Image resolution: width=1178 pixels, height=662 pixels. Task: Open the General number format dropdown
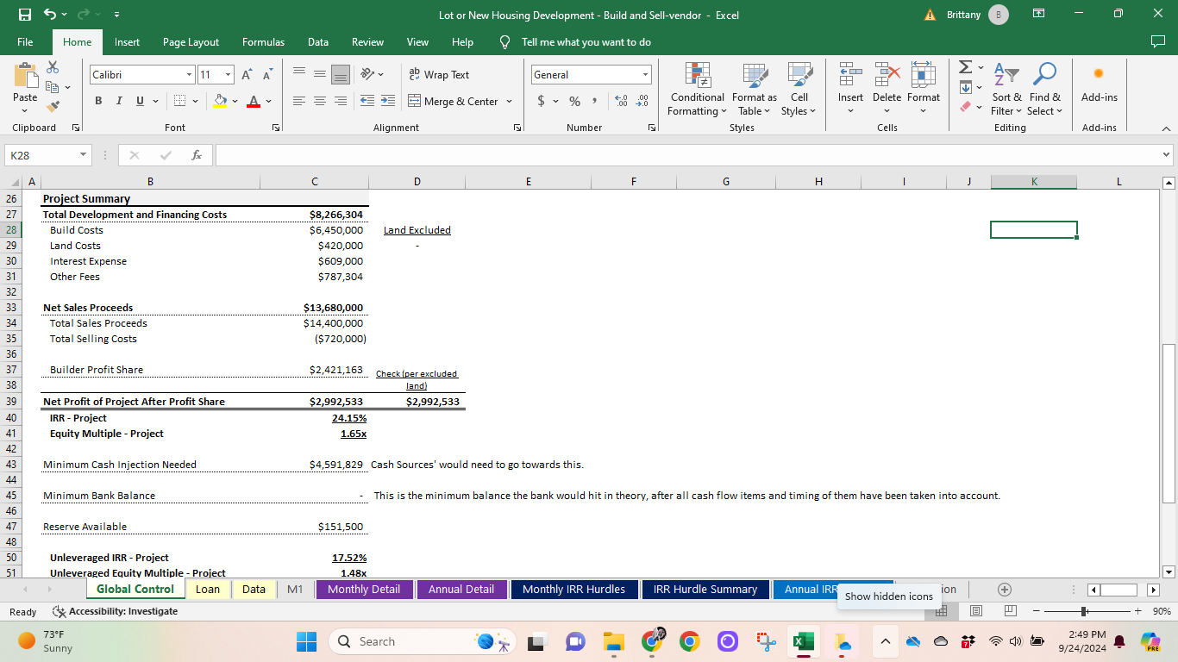644,75
